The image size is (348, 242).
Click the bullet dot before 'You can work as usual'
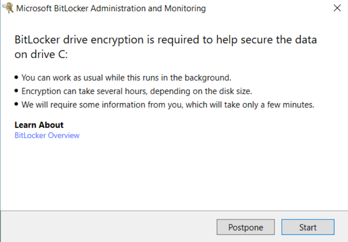coord(16,77)
